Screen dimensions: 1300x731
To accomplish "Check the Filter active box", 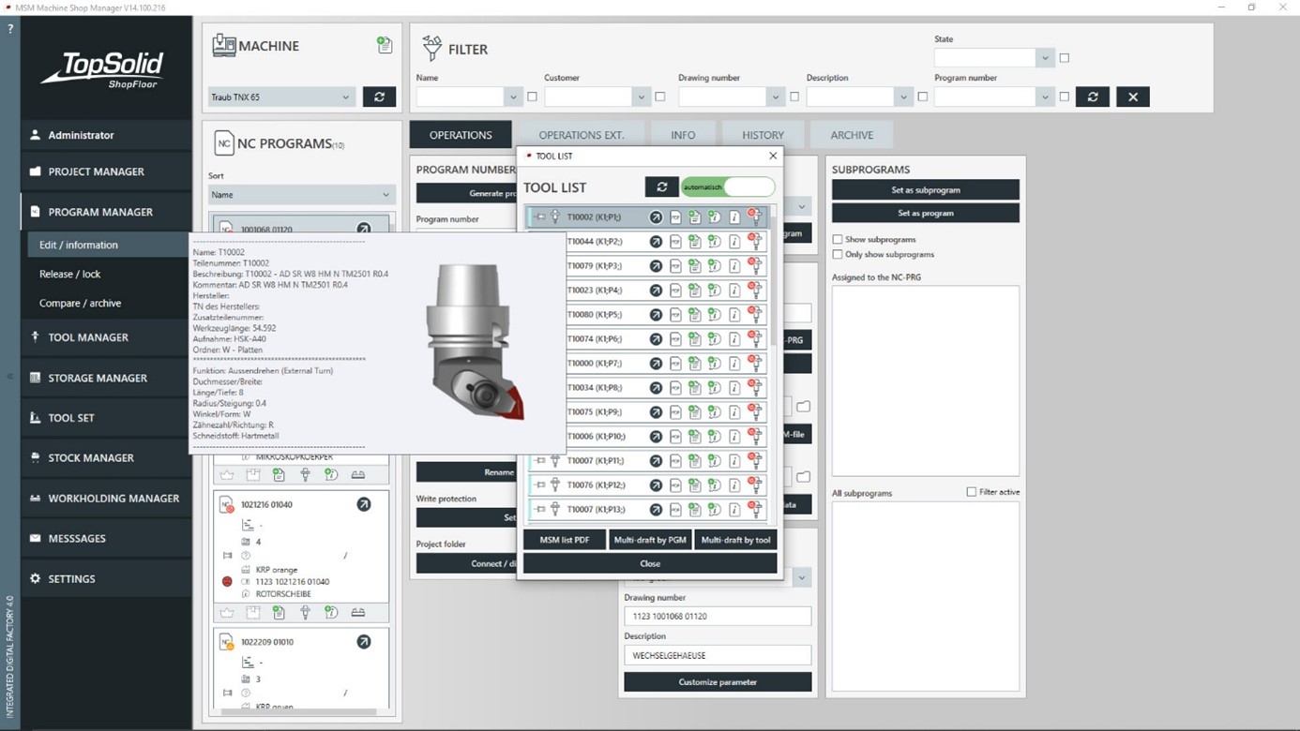I will click(x=971, y=492).
